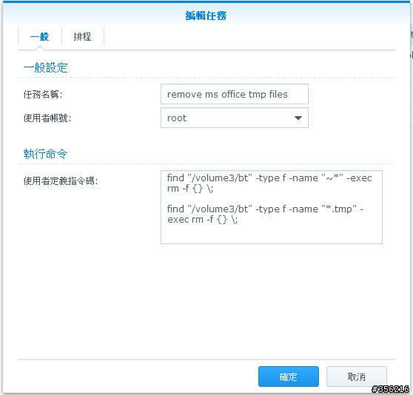Screen dimensions: 413x395
Task: Click the 執行命令 section heading
Action: [45, 154]
